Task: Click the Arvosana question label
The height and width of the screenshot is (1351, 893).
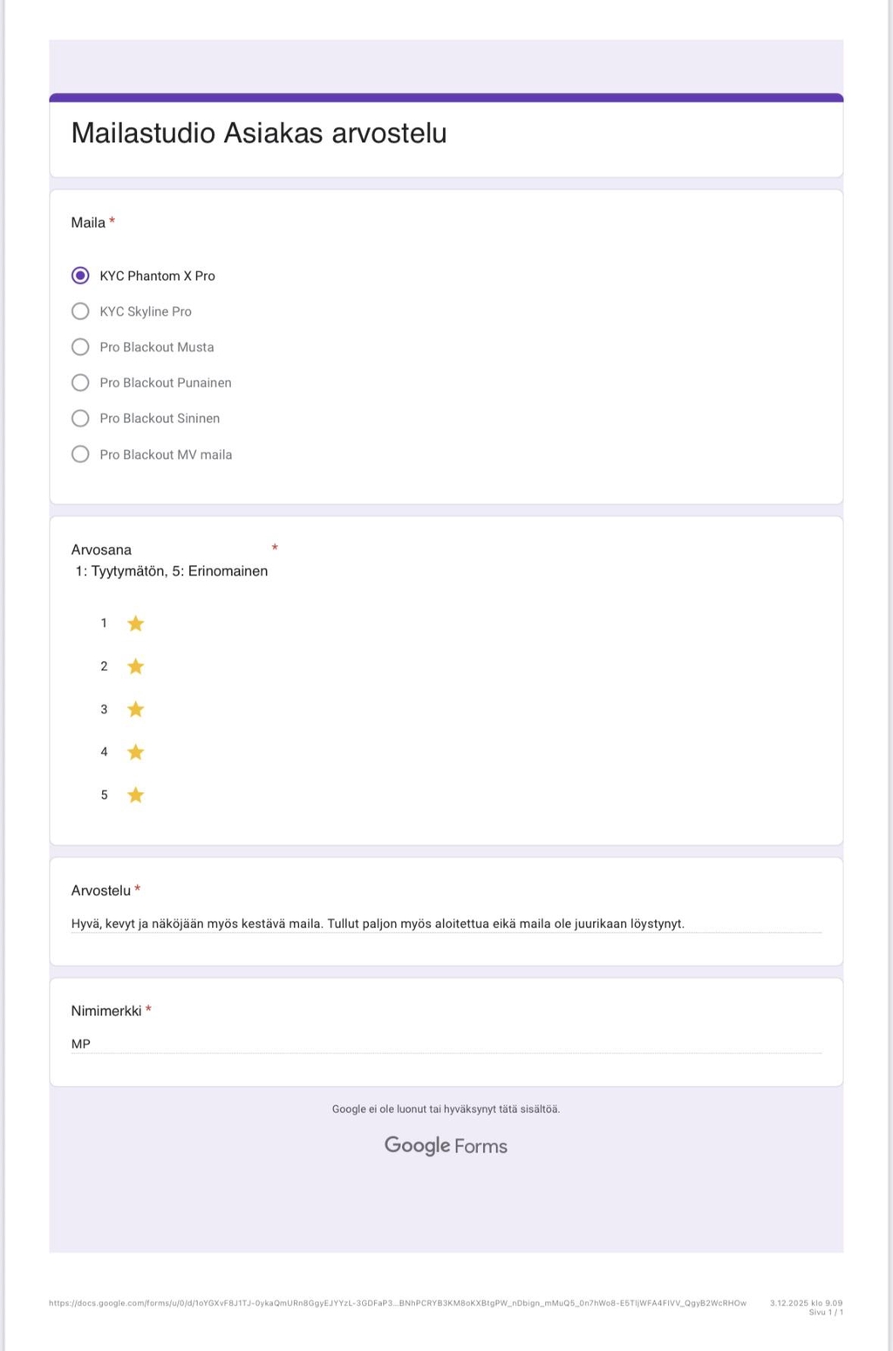Action: [x=101, y=549]
